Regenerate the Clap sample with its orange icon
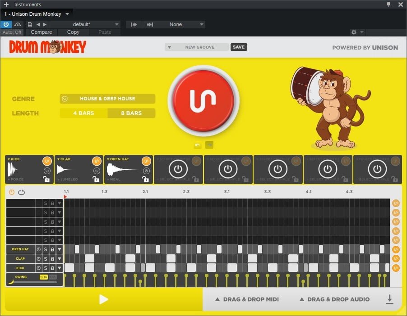The image size is (407, 316). click(97, 161)
